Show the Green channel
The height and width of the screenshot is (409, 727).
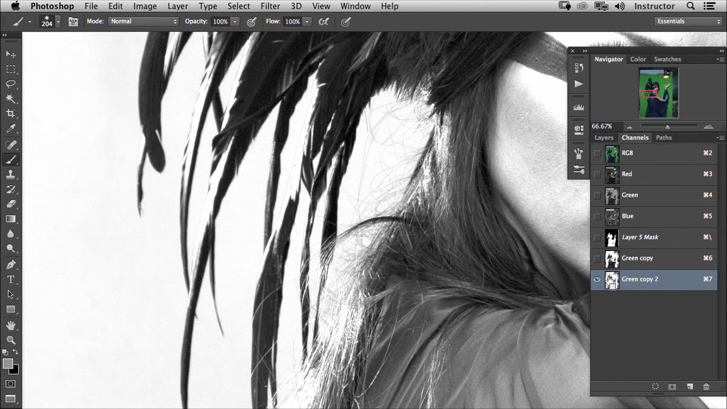(x=597, y=195)
